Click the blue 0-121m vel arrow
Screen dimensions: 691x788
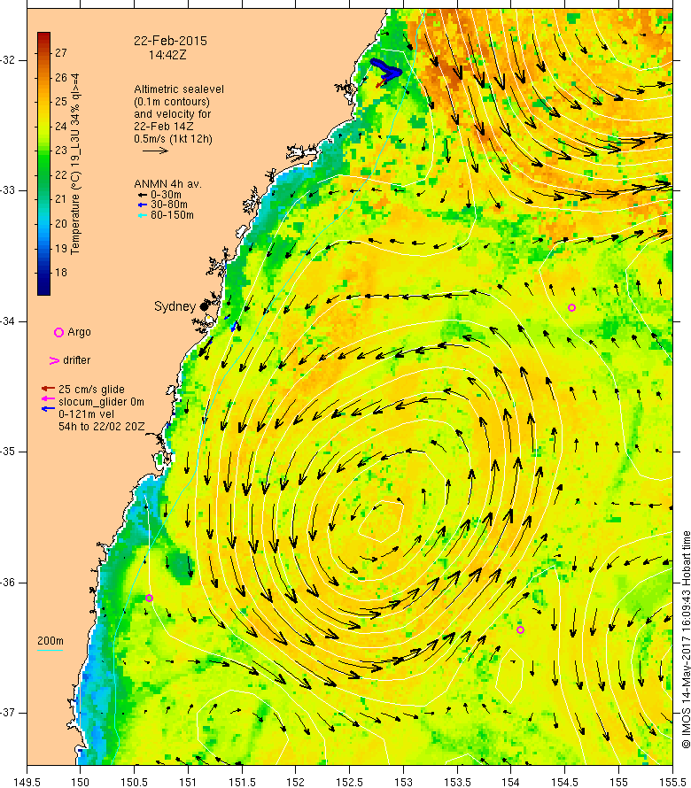(48, 408)
